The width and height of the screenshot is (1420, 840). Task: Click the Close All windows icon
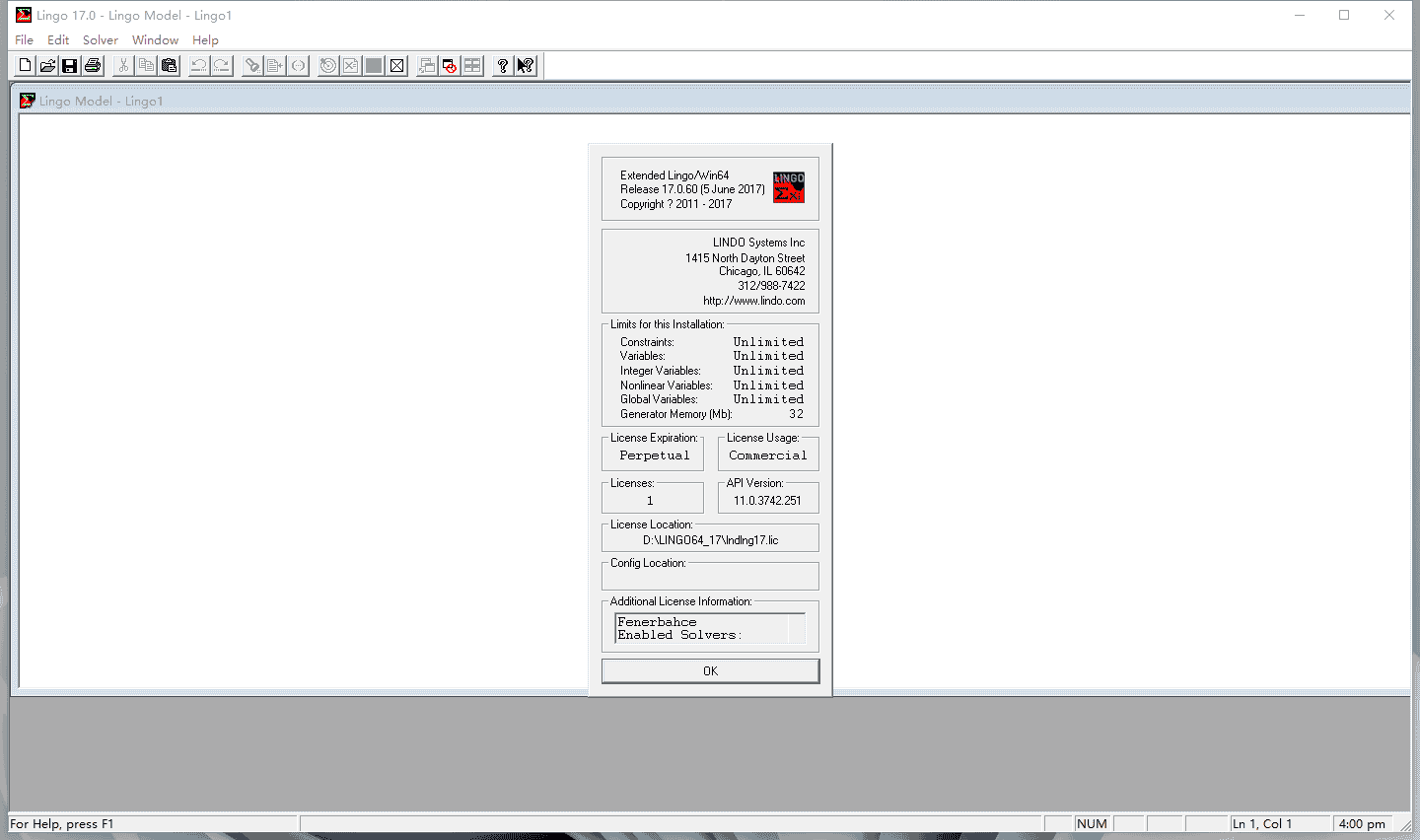click(x=450, y=66)
